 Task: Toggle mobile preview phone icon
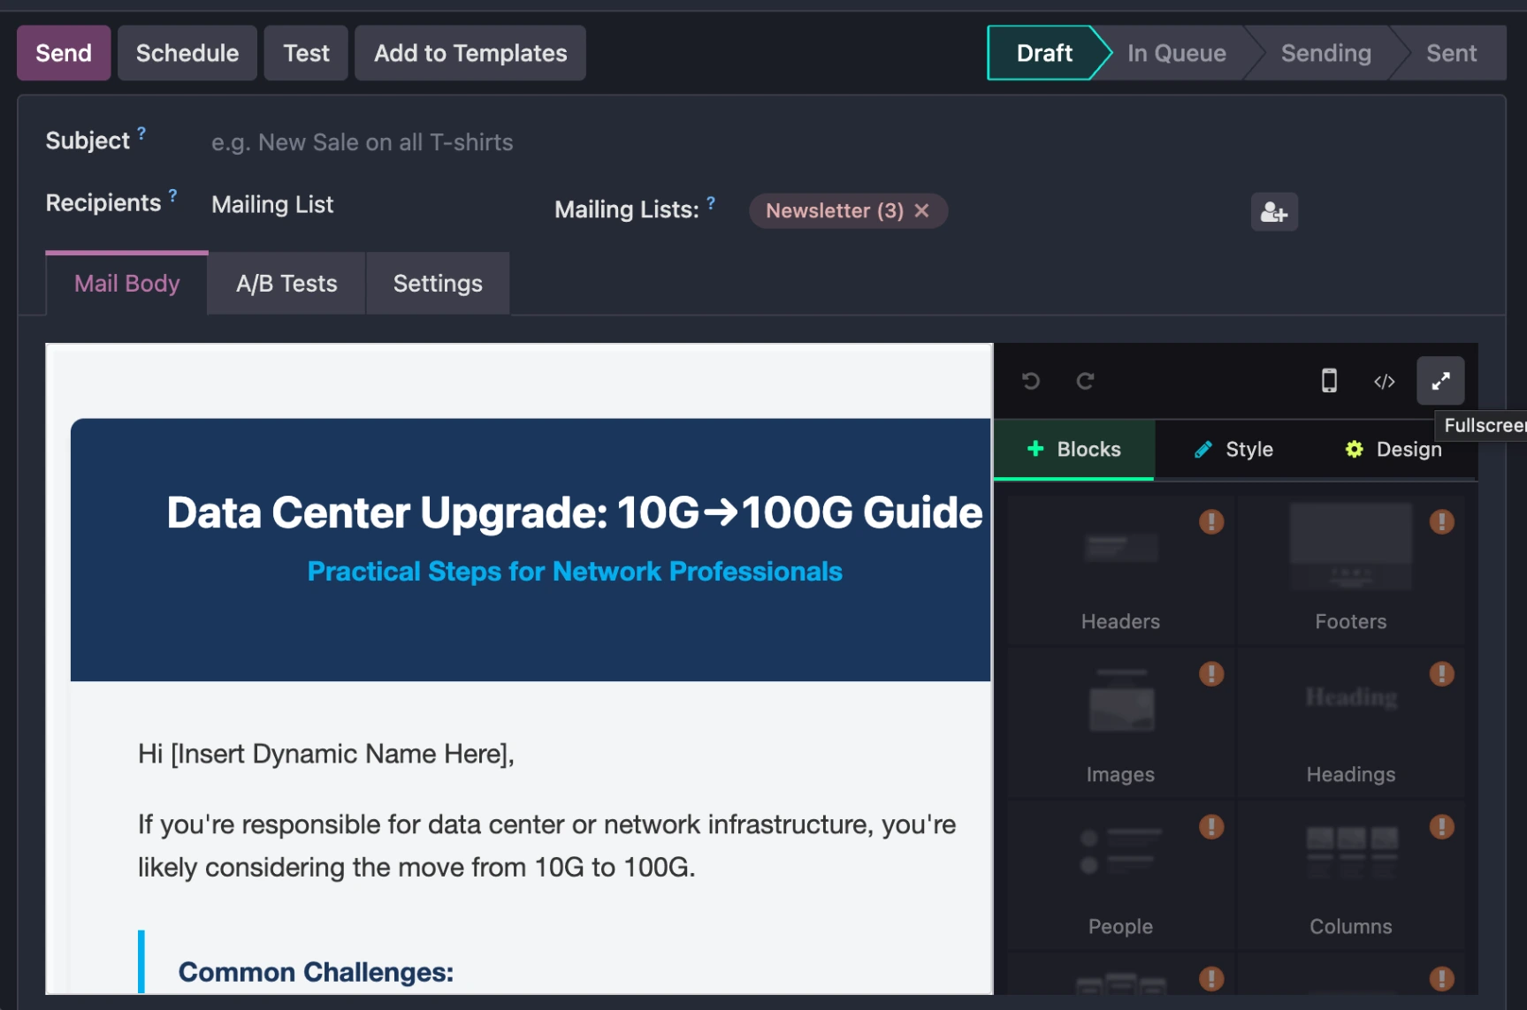(x=1328, y=381)
